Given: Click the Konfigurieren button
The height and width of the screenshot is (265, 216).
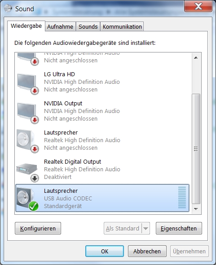Looking at the screenshot, I should point(38,229).
